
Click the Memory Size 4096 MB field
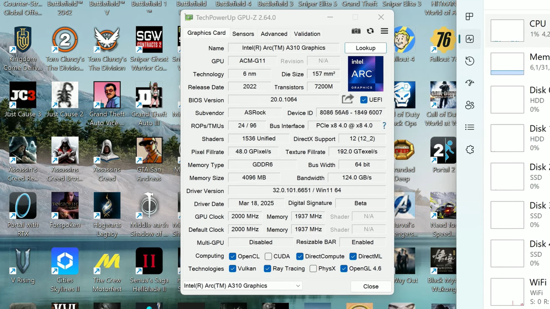(253, 178)
